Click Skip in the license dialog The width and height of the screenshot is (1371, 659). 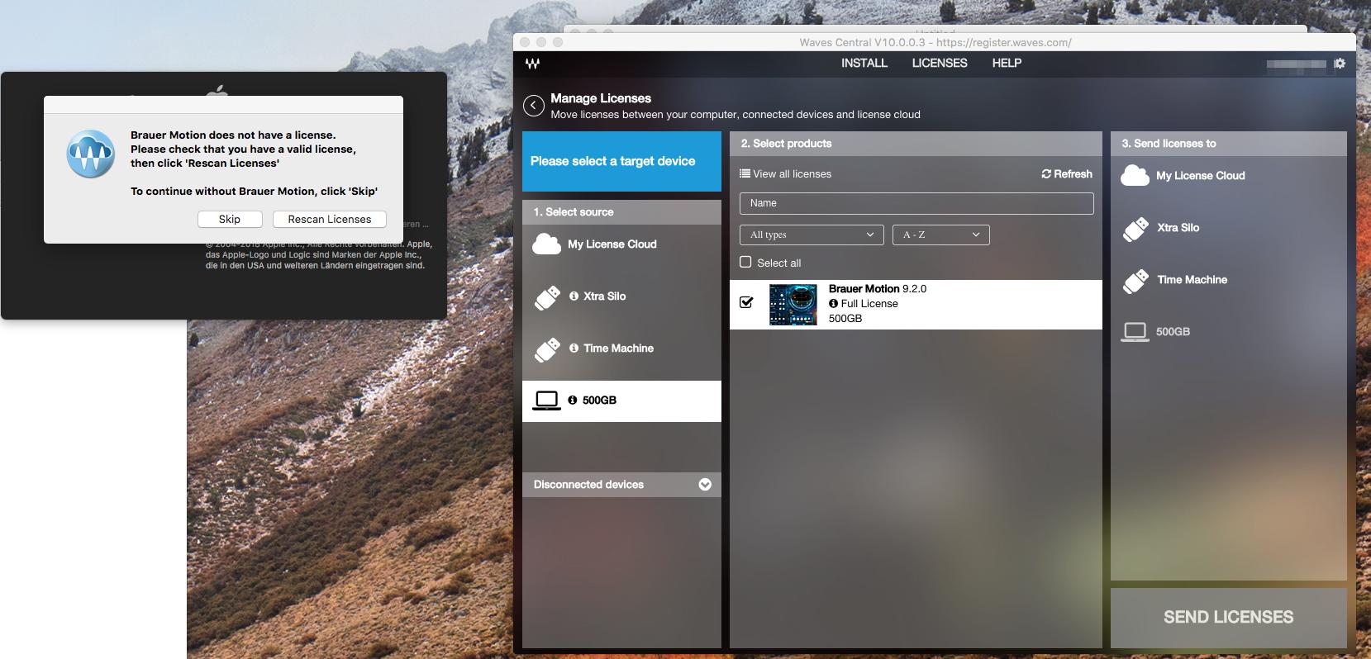[230, 220]
